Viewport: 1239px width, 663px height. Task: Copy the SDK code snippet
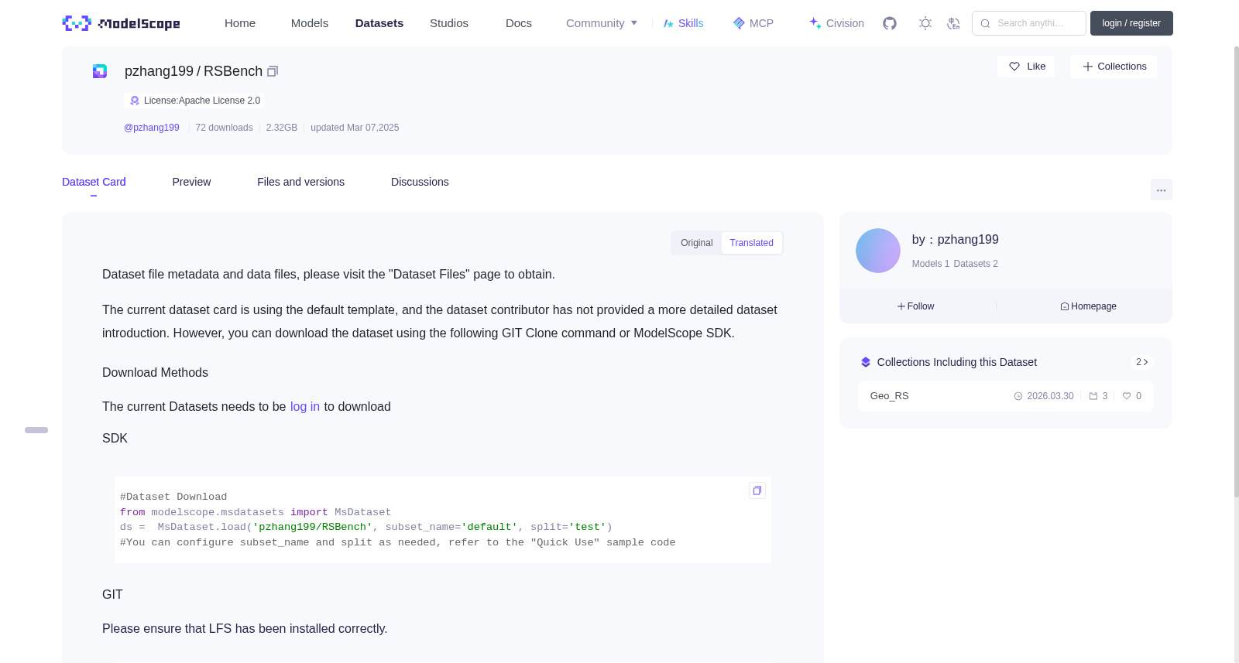coord(757,490)
